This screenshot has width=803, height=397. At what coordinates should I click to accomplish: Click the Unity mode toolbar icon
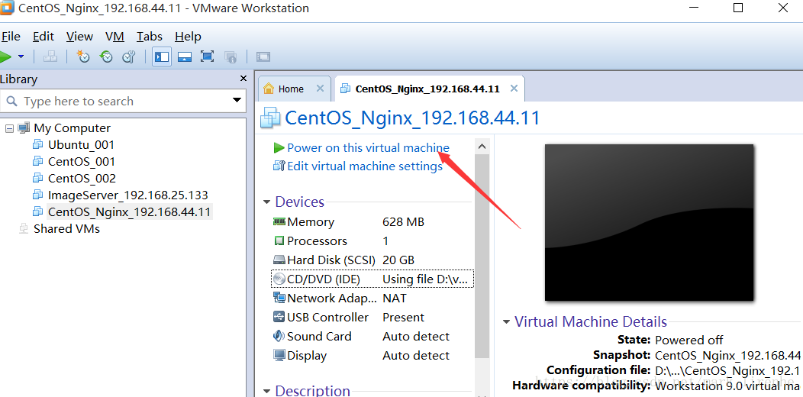230,56
